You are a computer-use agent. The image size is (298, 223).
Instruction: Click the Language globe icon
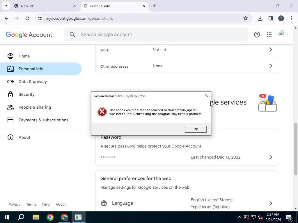pyautogui.click(x=104, y=203)
